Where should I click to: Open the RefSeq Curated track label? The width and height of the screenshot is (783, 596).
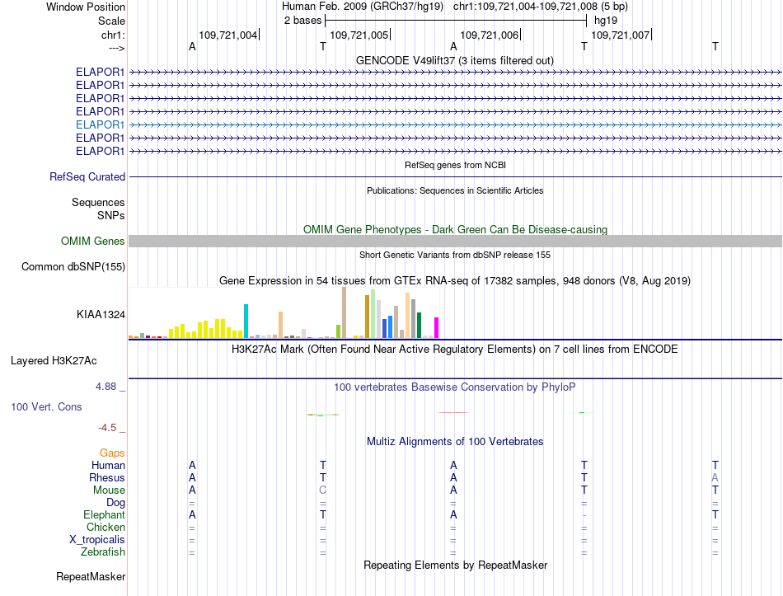click(87, 177)
